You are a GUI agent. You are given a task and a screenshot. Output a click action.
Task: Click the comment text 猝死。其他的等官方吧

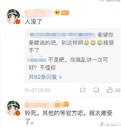[x=55, y=113]
